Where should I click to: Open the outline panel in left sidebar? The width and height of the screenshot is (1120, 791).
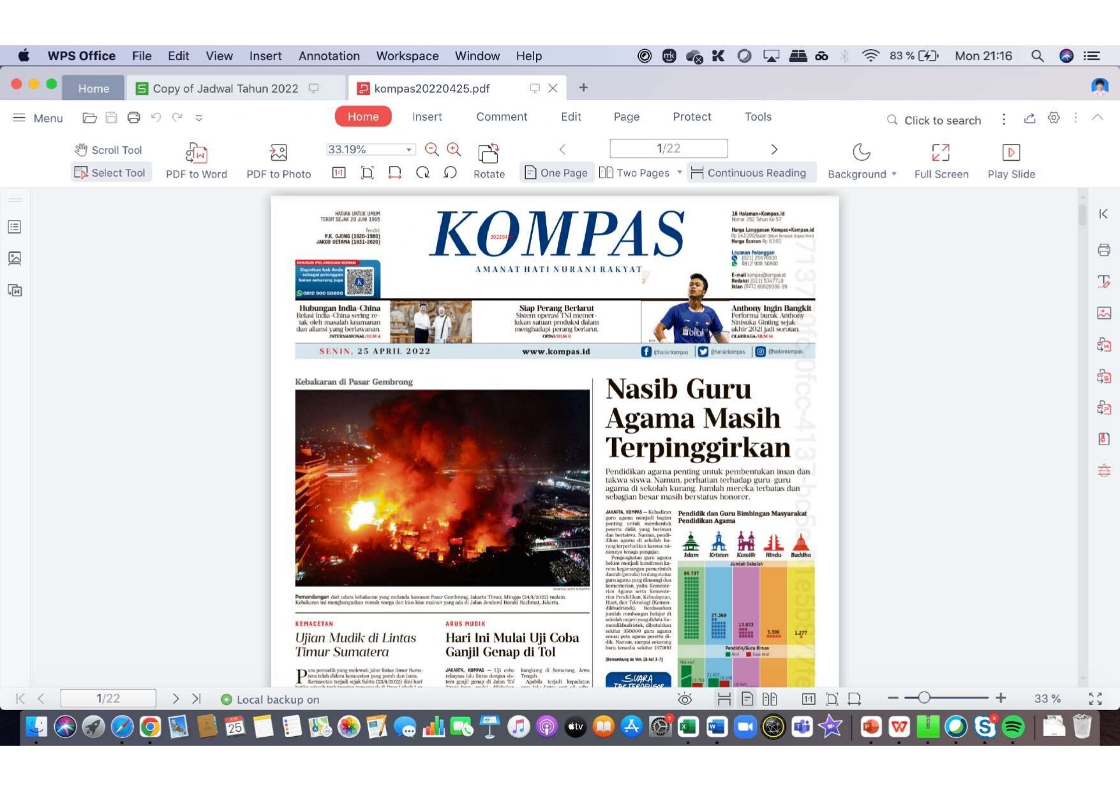coord(15,227)
